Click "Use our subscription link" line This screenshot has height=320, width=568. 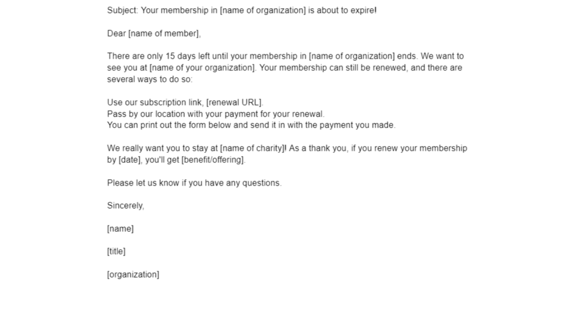point(185,103)
